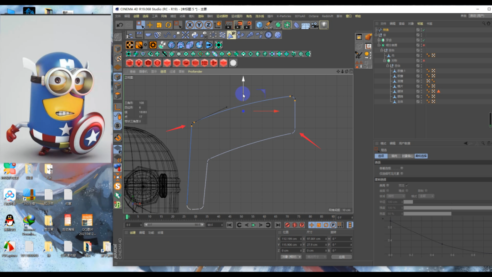The image size is (492, 277).
Task: Select the 眼球 object in tree
Action: coord(400,91)
